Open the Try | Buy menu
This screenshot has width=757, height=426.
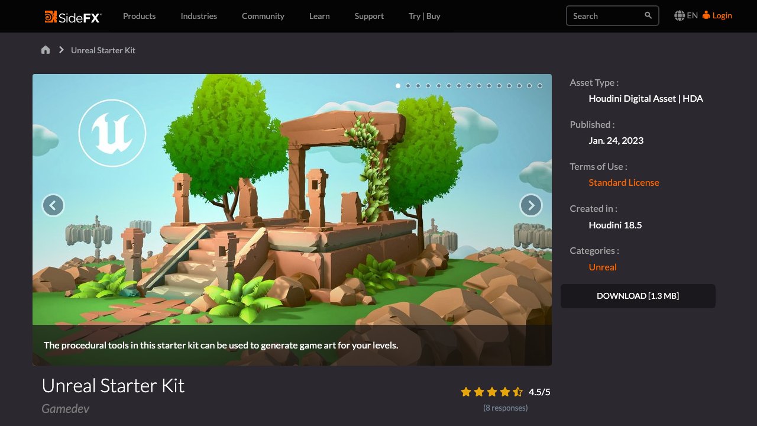pyautogui.click(x=425, y=16)
